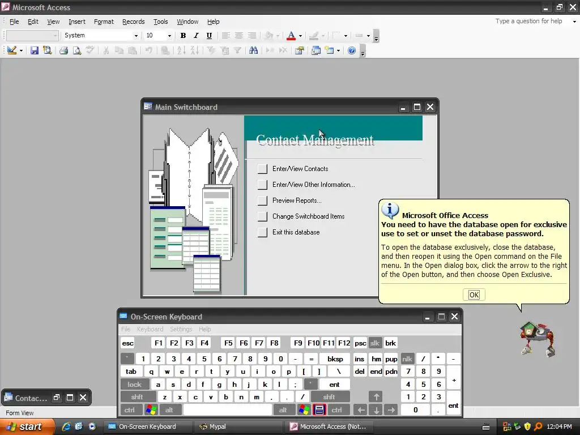
Task: Expand the font color dropdown arrow
Action: click(x=300, y=36)
